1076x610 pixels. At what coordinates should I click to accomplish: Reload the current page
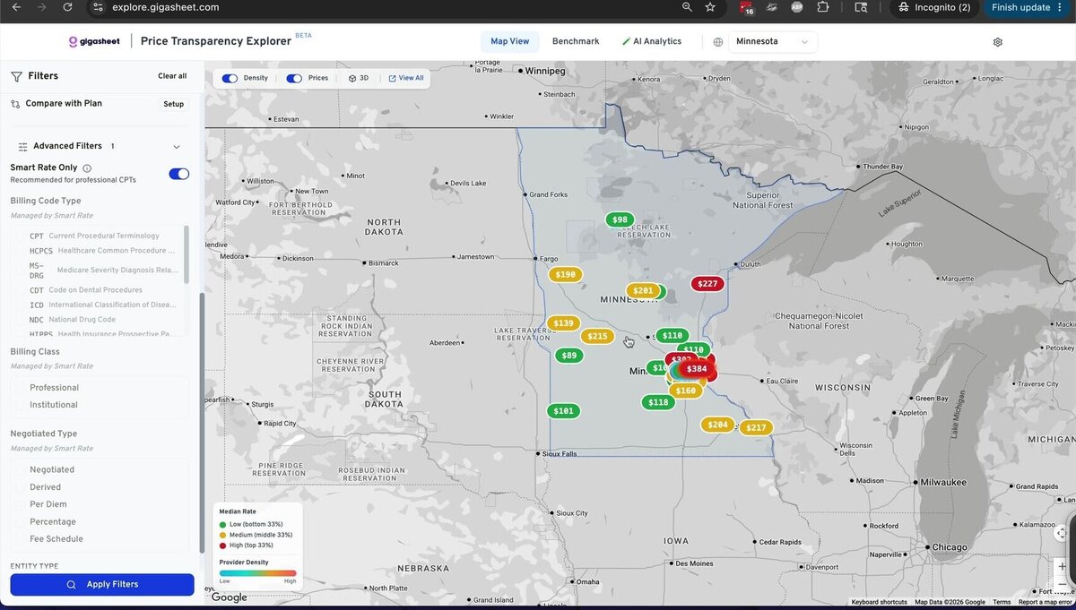point(67,7)
